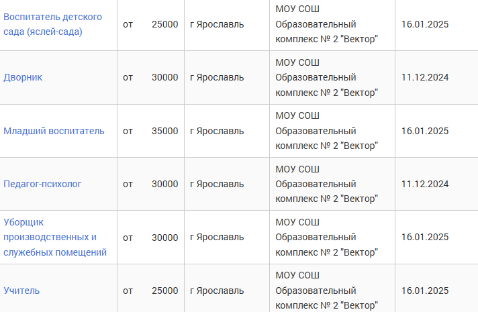Click the 35000 salary cell

click(x=165, y=131)
